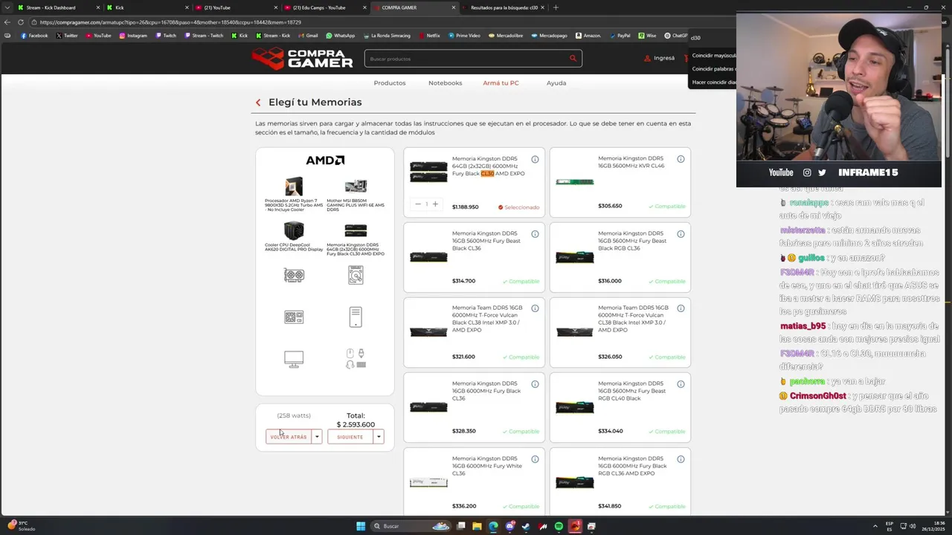Open info icon for Fury Beast RGB CL40 Black
Image resolution: width=952 pixels, height=535 pixels.
click(681, 384)
